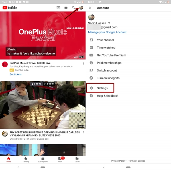This screenshot has width=171, height=171.
Task: Open the partially visible third video thumbnail
Action: [43, 150]
